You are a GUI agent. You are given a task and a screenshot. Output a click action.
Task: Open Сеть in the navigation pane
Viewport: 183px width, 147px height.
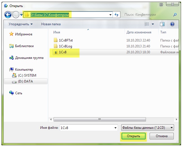coord(19,93)
